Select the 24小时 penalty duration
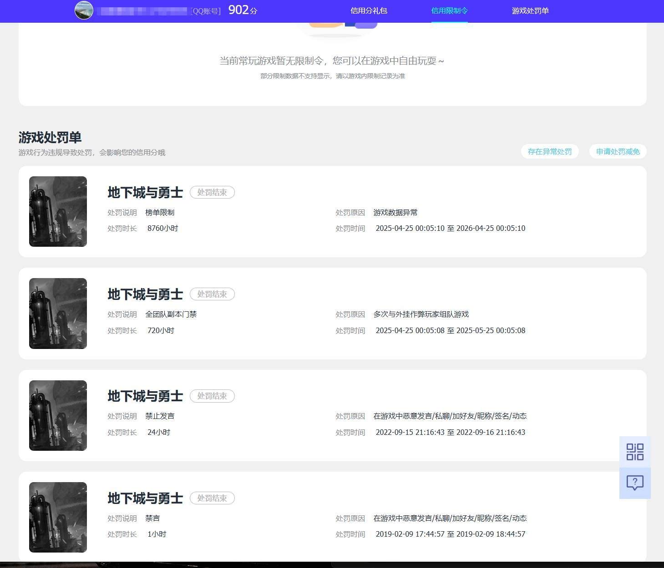 [159, 432]
